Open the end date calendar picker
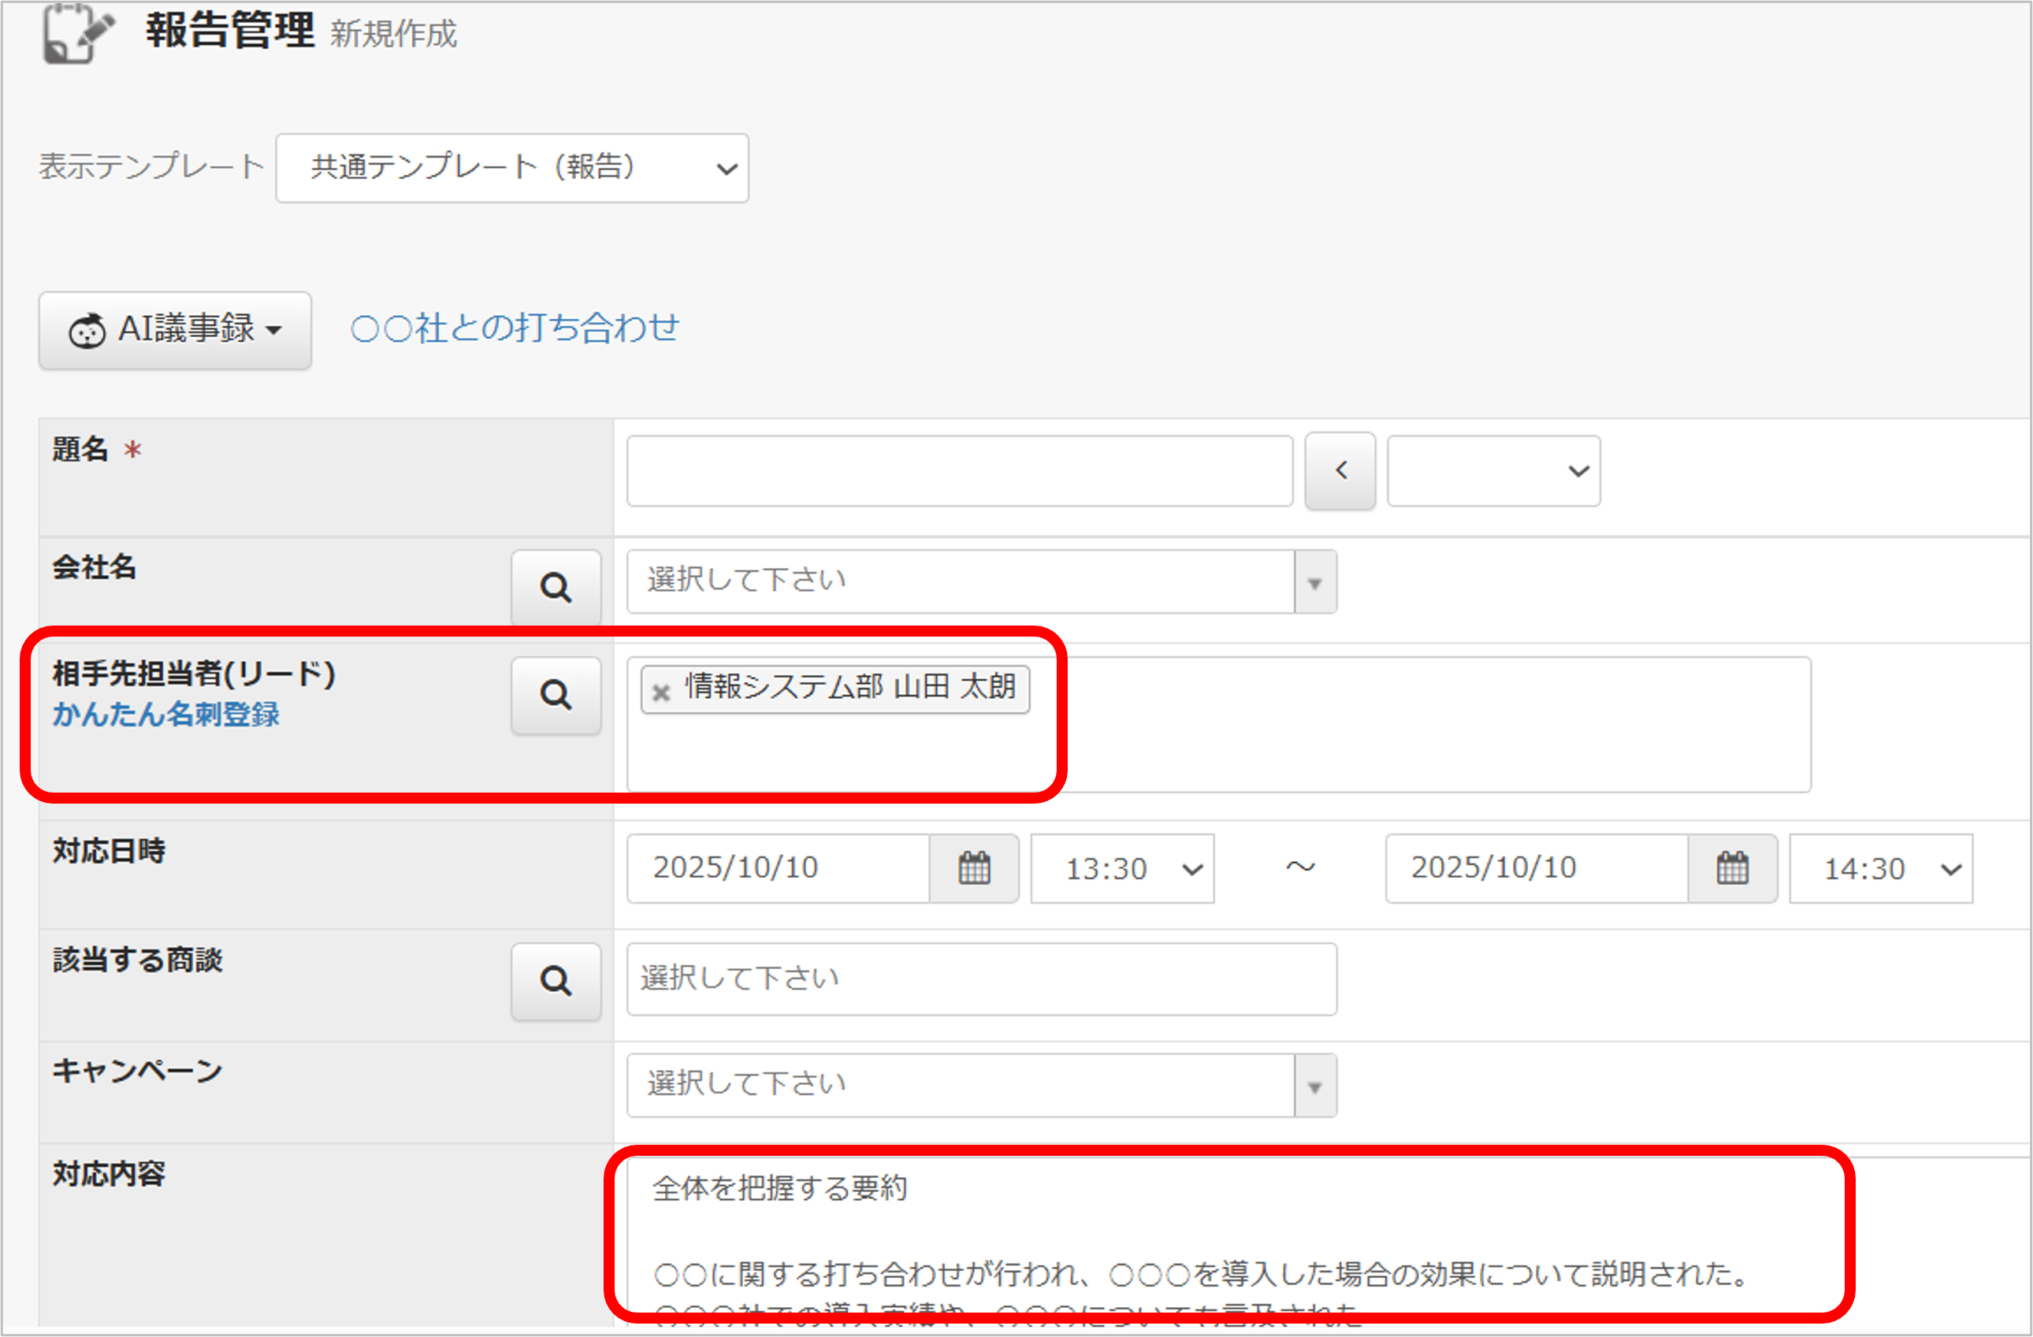 tap(1731, 869)
